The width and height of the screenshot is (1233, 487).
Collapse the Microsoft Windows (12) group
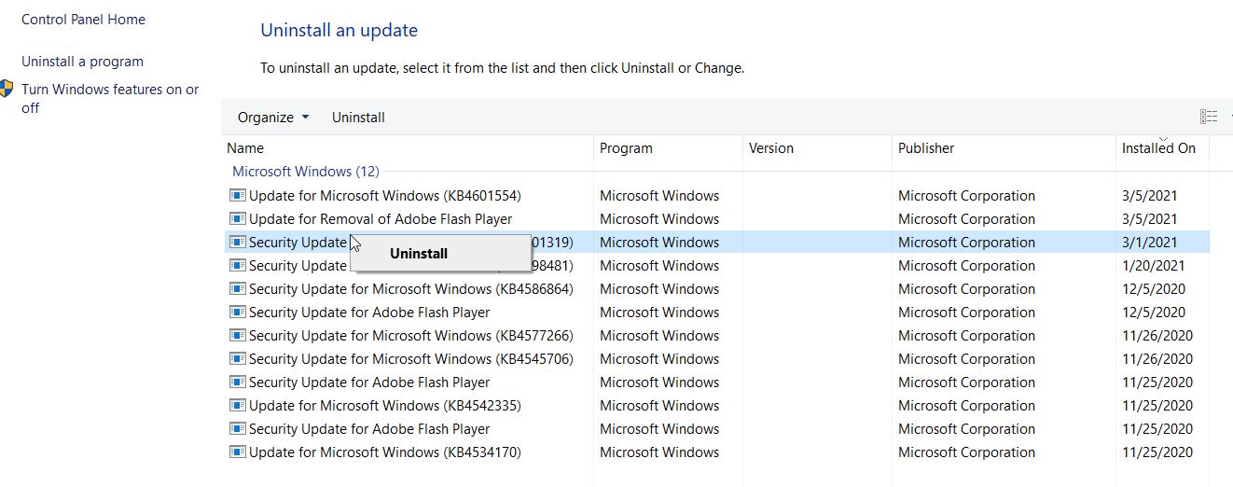pos(305,172)
